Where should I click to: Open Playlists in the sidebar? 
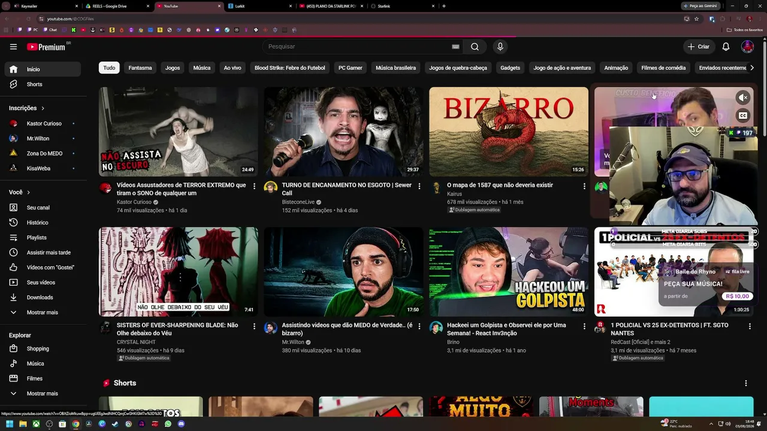pos(42,238)
